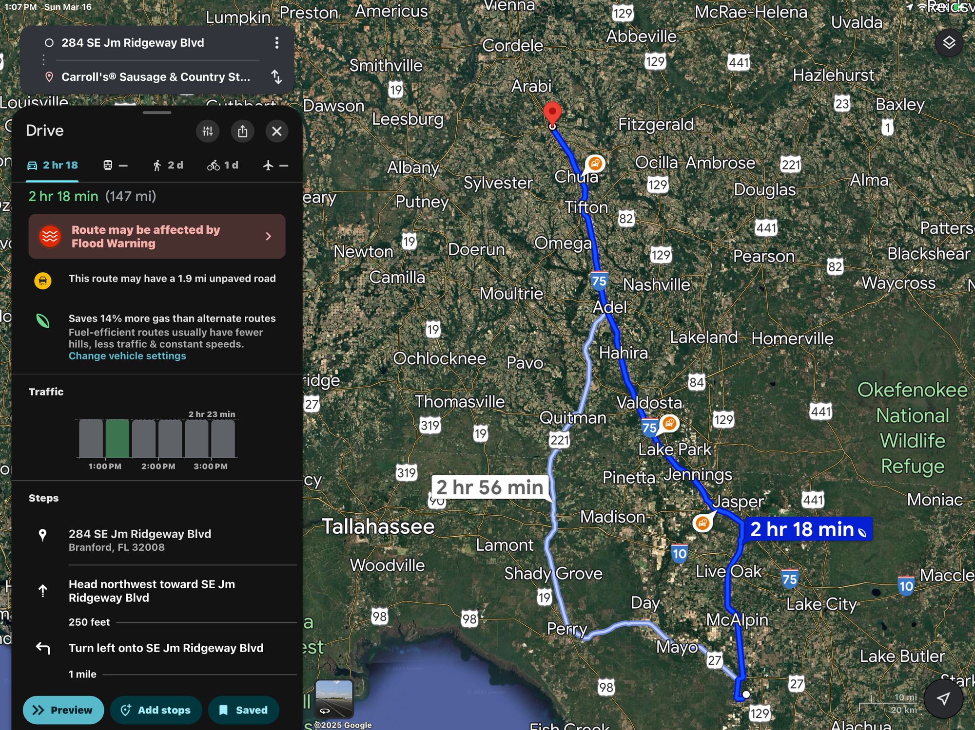Open map layers selector

coord(949,43)
